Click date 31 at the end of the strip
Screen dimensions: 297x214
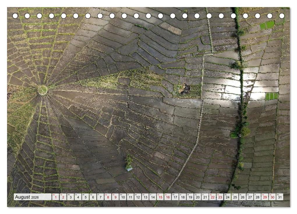coord(280,197)
